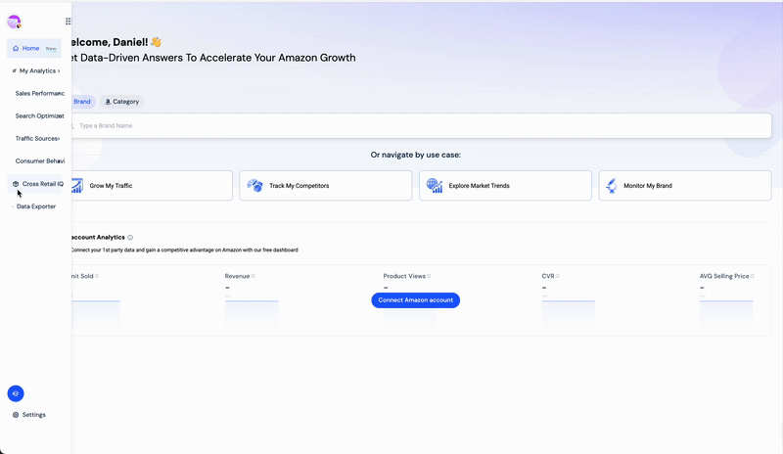The height and width of the screenshot is (454, 783).
Task: Open Settings at the sidebar bottom
Action: [x=29, y=415]
